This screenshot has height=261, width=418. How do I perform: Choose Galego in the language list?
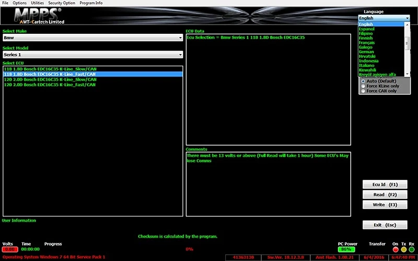pyautogui.click(x=381, y=47)
